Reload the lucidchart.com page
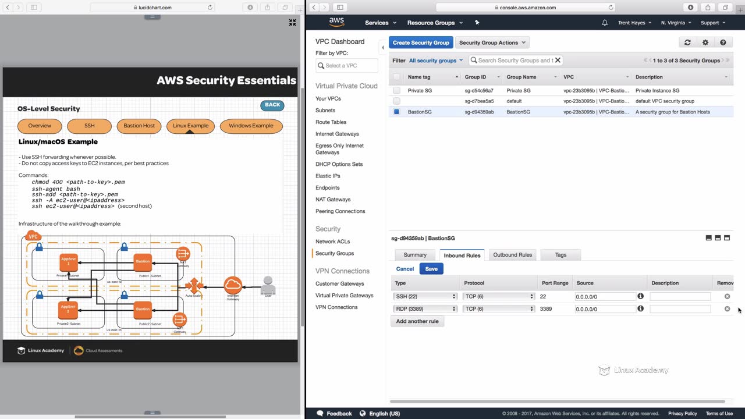 tap(210, 8)
